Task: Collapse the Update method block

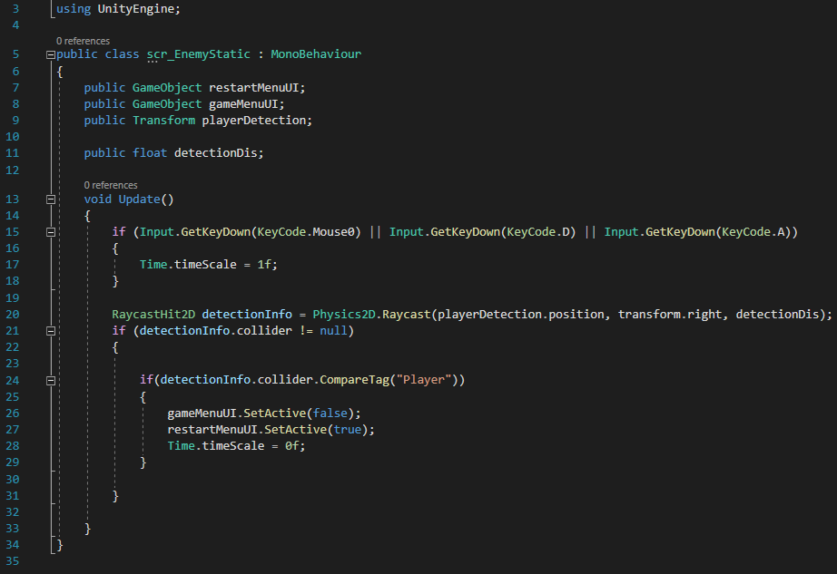Action: (50, 199)
